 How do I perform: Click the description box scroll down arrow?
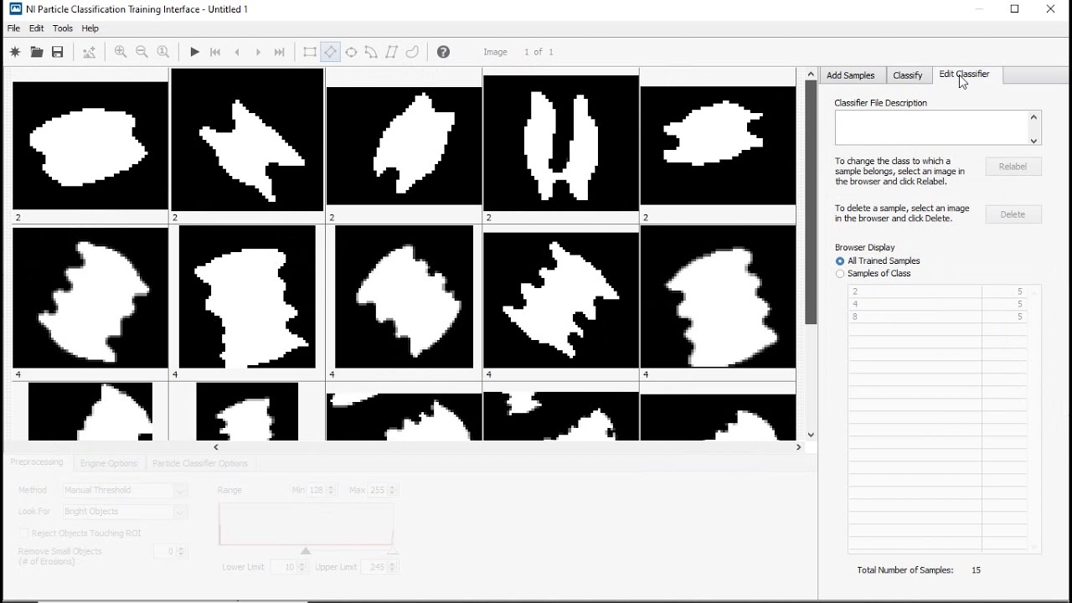pyautogui.click(x=1034, y=140)
